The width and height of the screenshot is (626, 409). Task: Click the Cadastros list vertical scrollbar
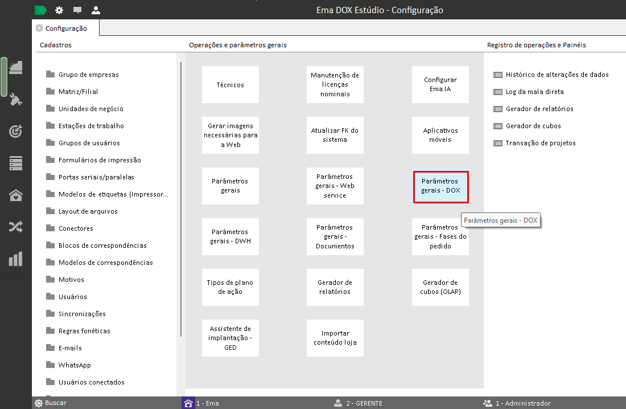point(181,199)
